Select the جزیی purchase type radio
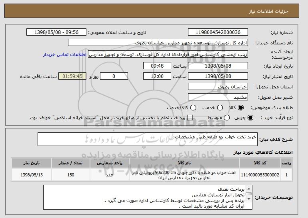Screen dimensions: 308x218 (x=250, y=118)
